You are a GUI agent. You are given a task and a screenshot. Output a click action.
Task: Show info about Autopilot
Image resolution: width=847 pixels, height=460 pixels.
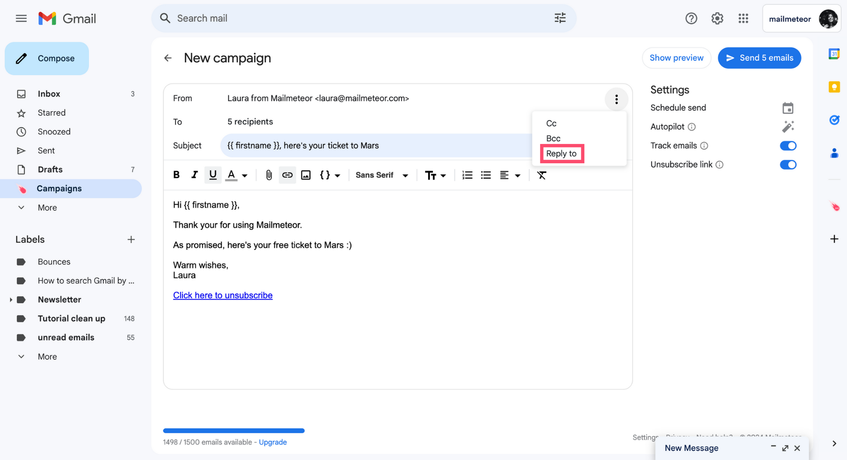[x=692, y=127]
